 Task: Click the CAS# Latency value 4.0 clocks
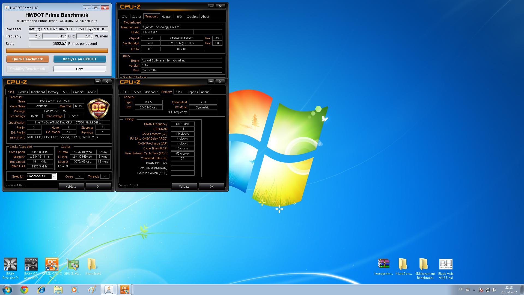coord(182,134)
